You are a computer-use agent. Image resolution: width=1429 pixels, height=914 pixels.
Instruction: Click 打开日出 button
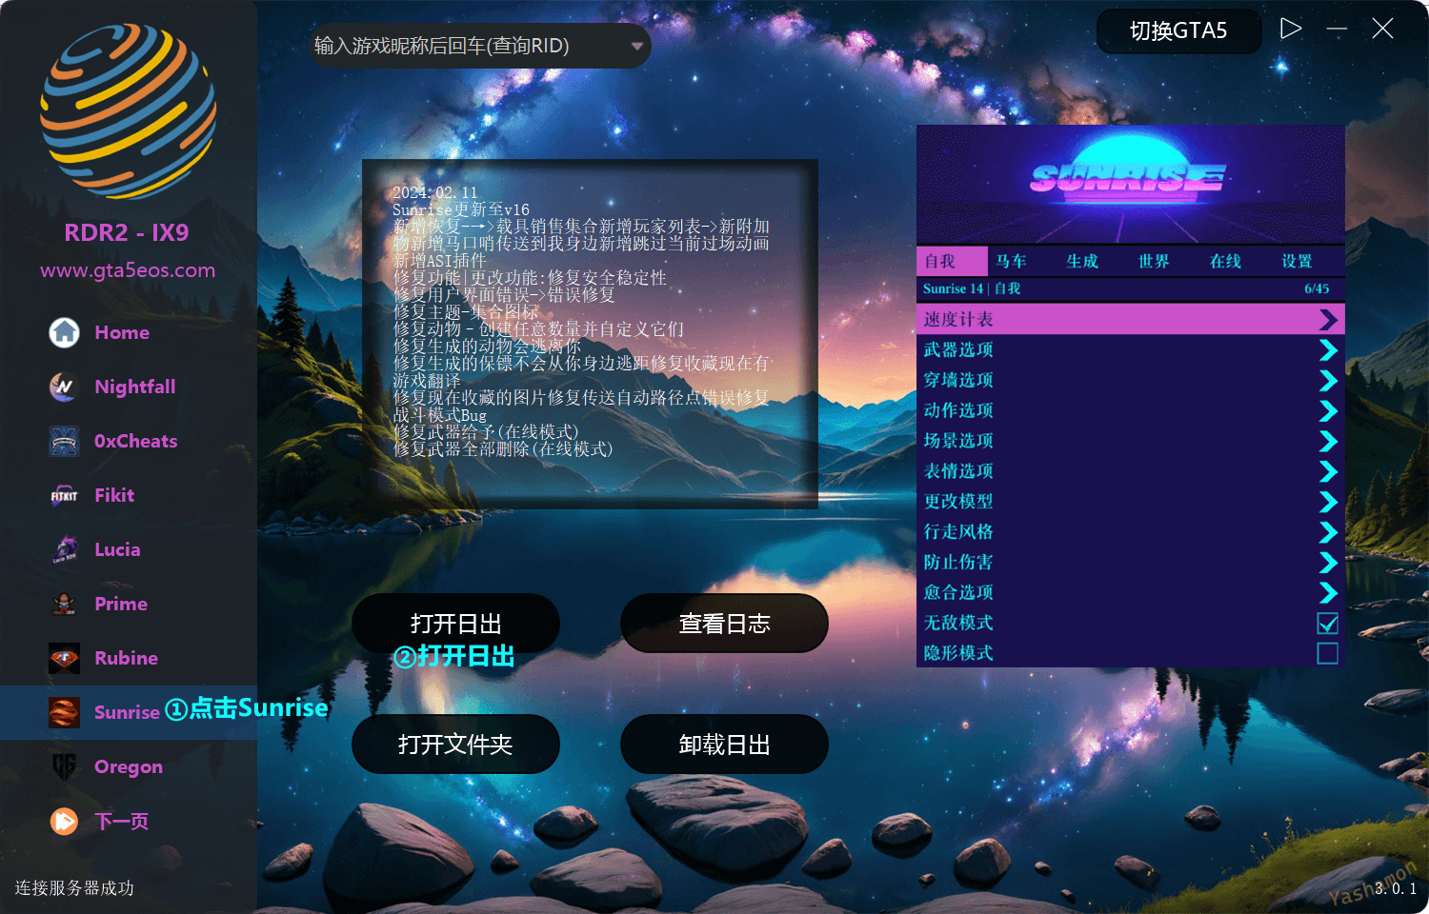tap(455, 624)
